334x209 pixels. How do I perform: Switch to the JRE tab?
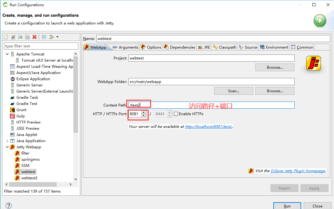click(204, 47)
